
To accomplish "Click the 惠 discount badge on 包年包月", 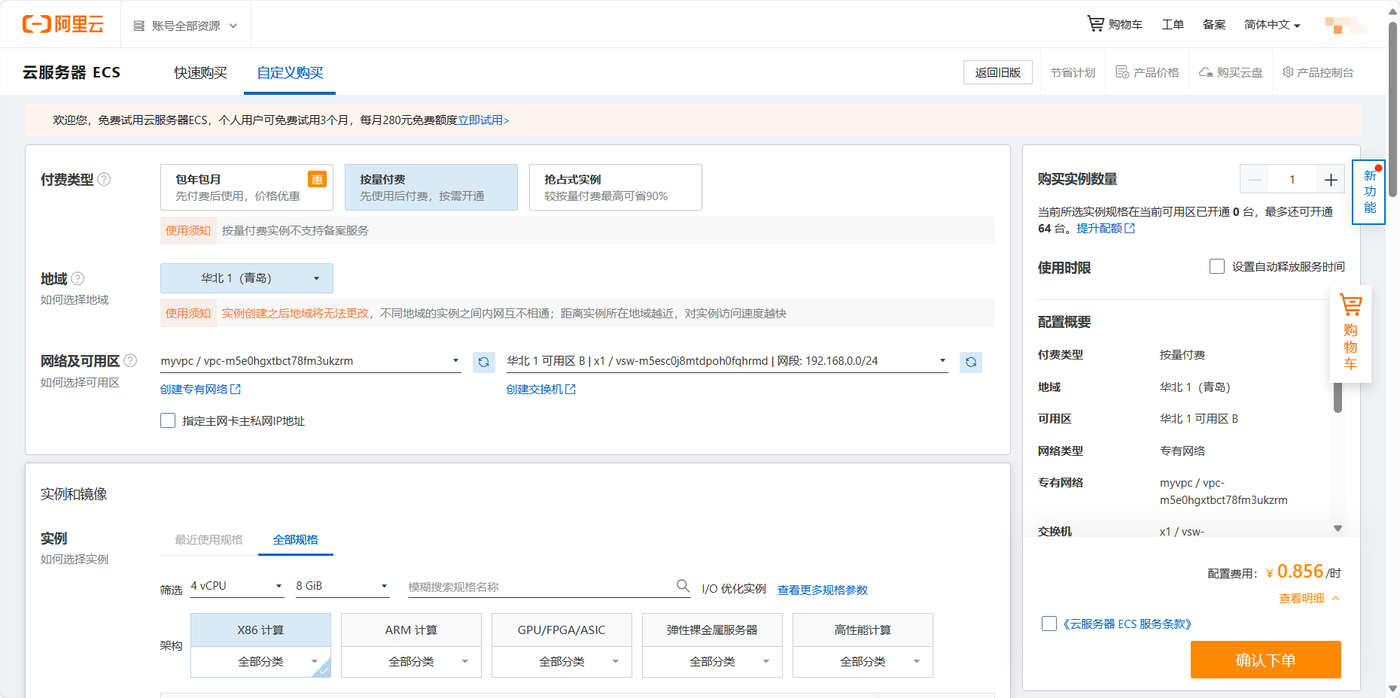I will pyautogui.click(x=317, y=179).
